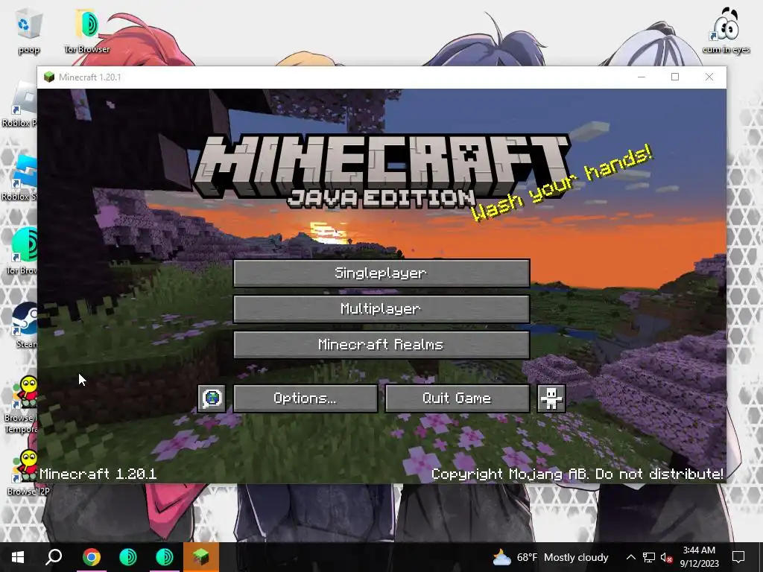Switch to Google Chrome in taskbar

click(91, 557)
